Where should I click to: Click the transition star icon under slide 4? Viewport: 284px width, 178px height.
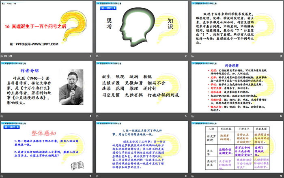click(x=2, y=116)
